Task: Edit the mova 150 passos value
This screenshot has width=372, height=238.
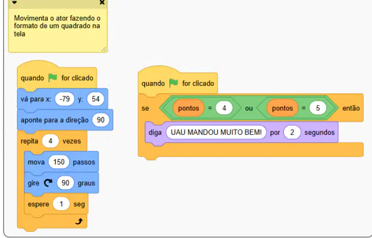Action: [x=59, y=162]
